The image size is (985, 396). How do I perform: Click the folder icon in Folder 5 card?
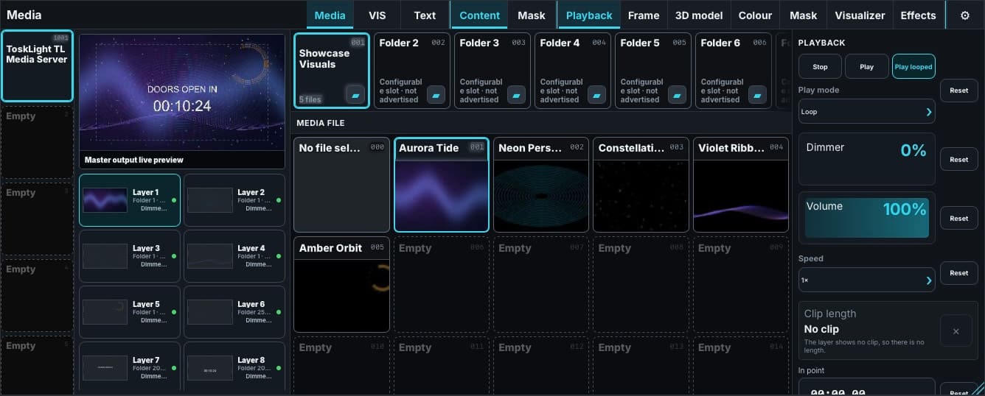pyautogui.click(x=677, y=94)
